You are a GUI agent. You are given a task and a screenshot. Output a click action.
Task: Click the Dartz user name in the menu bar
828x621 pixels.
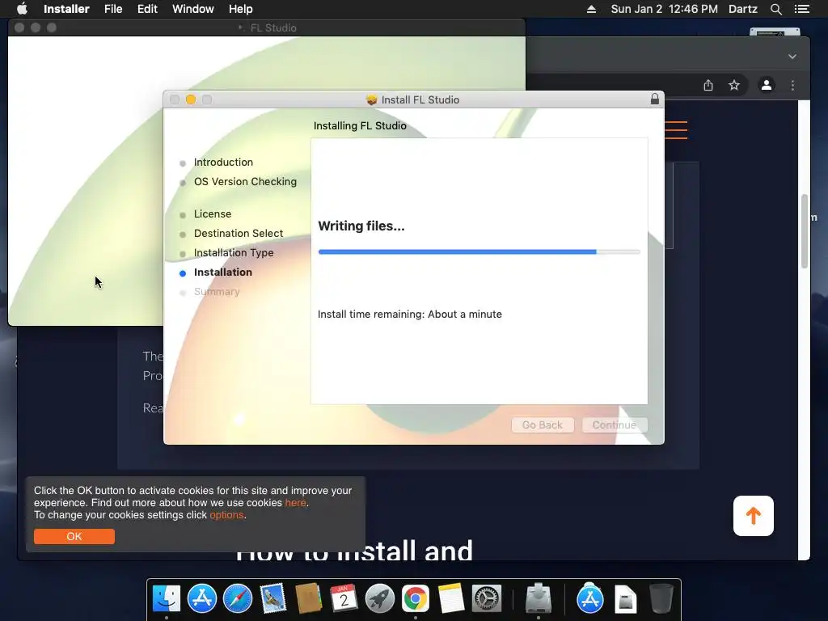click(742, 9)
